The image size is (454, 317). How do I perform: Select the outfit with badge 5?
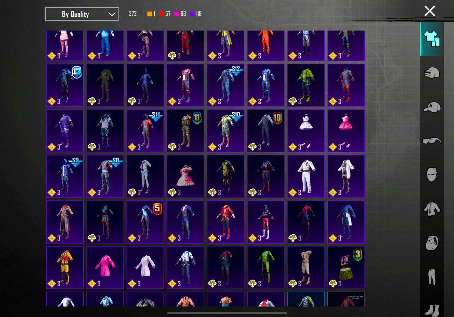click(145, 222)
